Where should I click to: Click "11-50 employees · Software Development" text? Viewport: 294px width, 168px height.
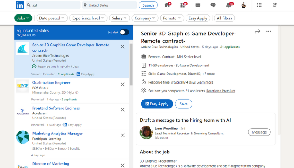(x=178, y=66)
